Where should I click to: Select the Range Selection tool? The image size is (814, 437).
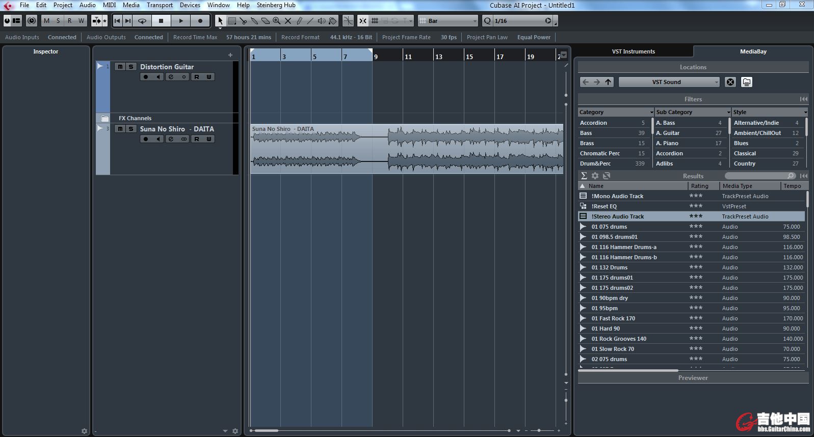coord(232,21)
